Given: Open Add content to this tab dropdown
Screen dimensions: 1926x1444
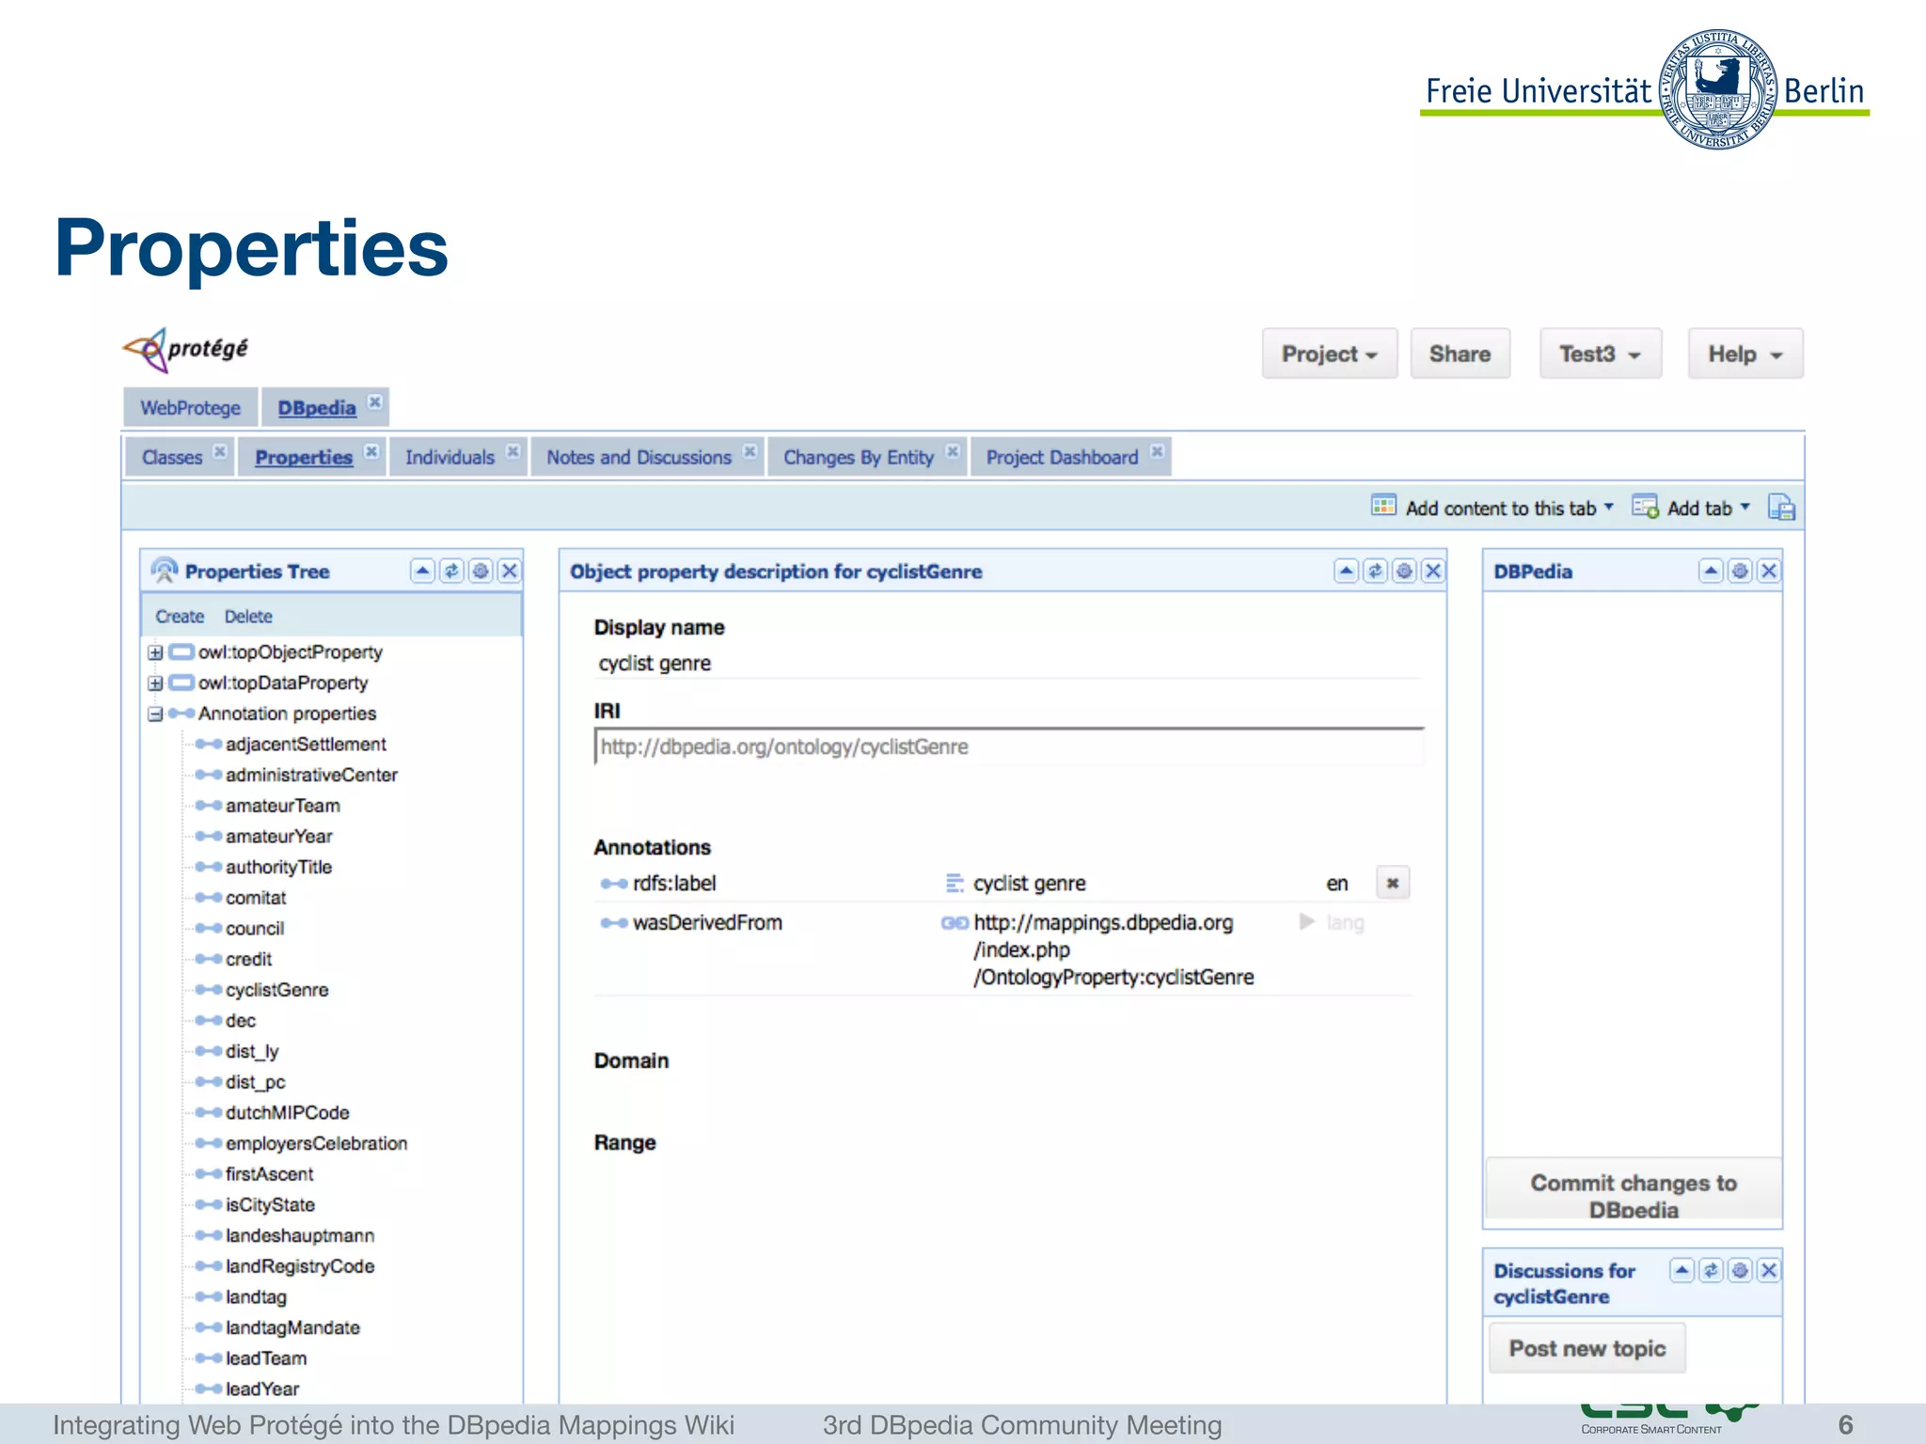Looking at the screenshot, I should (x=1493, y=508).
